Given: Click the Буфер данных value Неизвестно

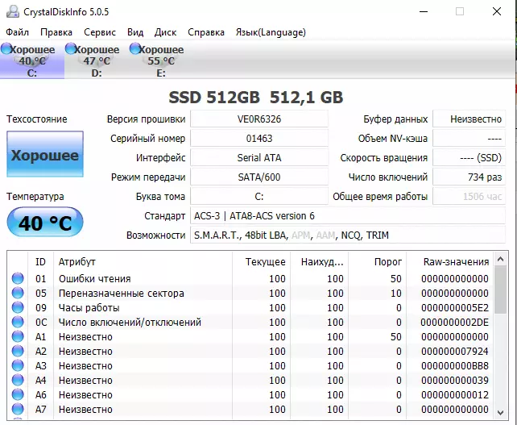Looking at the screenshot, I should tap(469, 119).
